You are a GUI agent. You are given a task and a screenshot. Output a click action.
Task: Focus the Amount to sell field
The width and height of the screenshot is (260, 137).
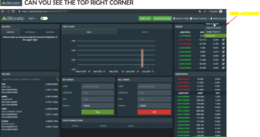[x=154, y=86]
